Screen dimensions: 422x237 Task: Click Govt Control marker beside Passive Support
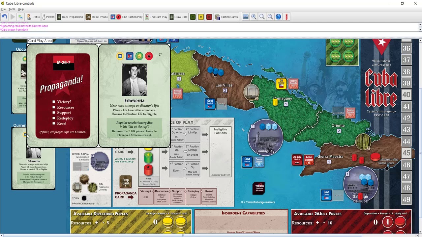tap(247, 162)
